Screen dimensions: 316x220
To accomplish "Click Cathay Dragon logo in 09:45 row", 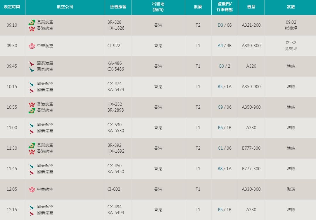I will pyautogui.click(x=32, y=63).
